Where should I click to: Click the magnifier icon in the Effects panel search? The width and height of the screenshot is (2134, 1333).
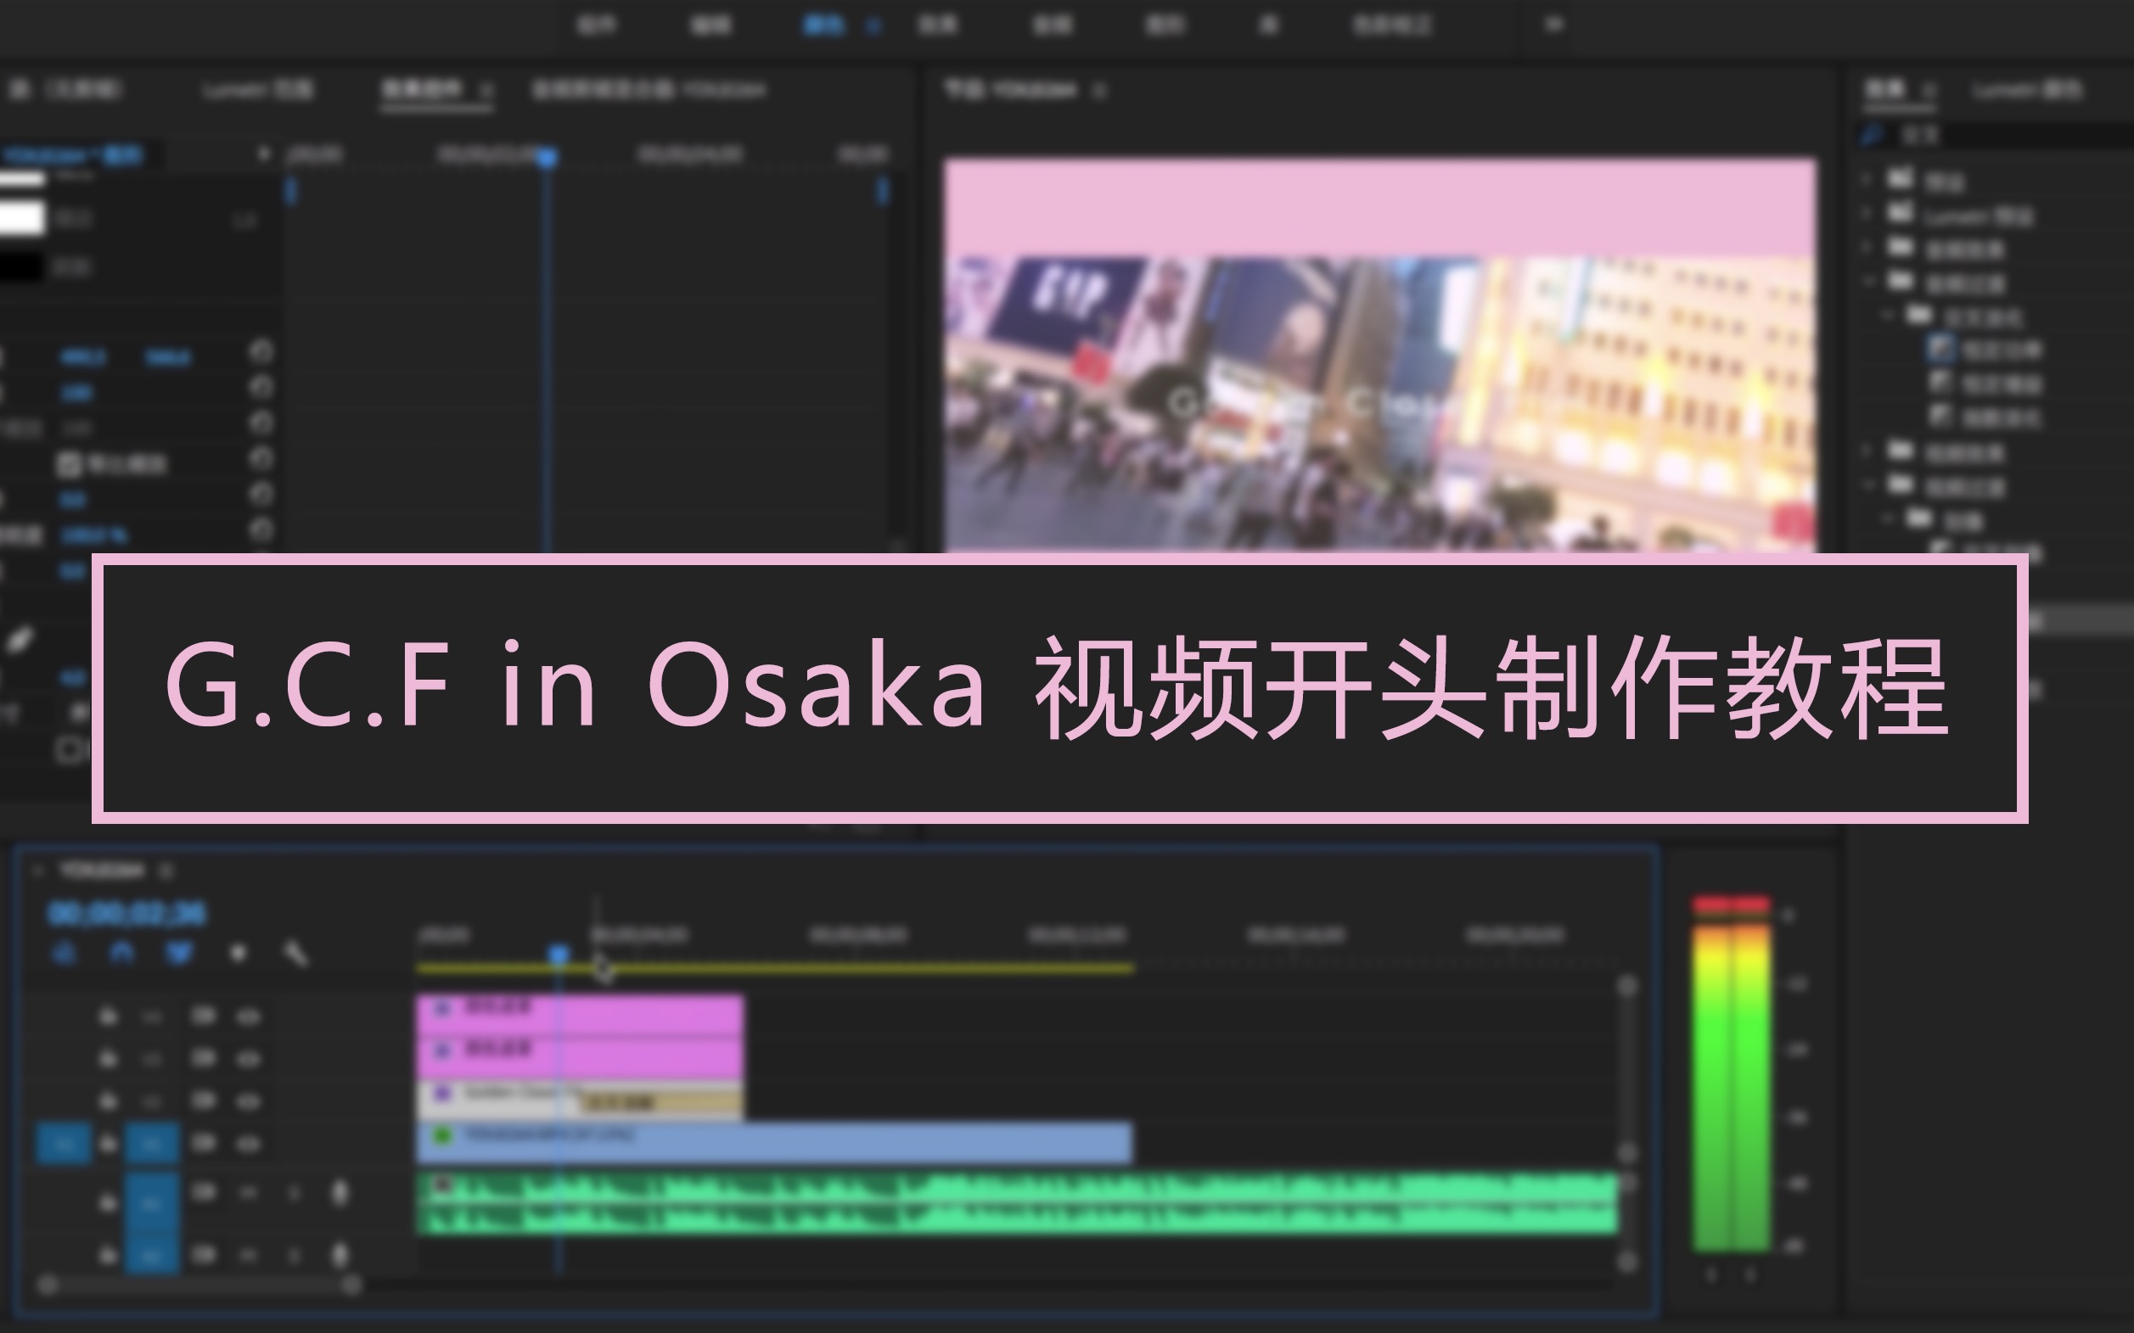(1871, 135)
